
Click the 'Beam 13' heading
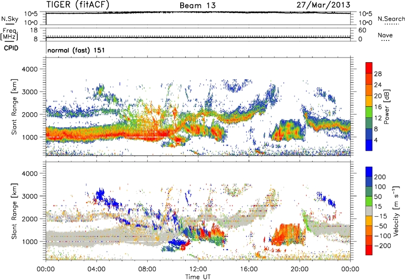click(x=197, y=6)
